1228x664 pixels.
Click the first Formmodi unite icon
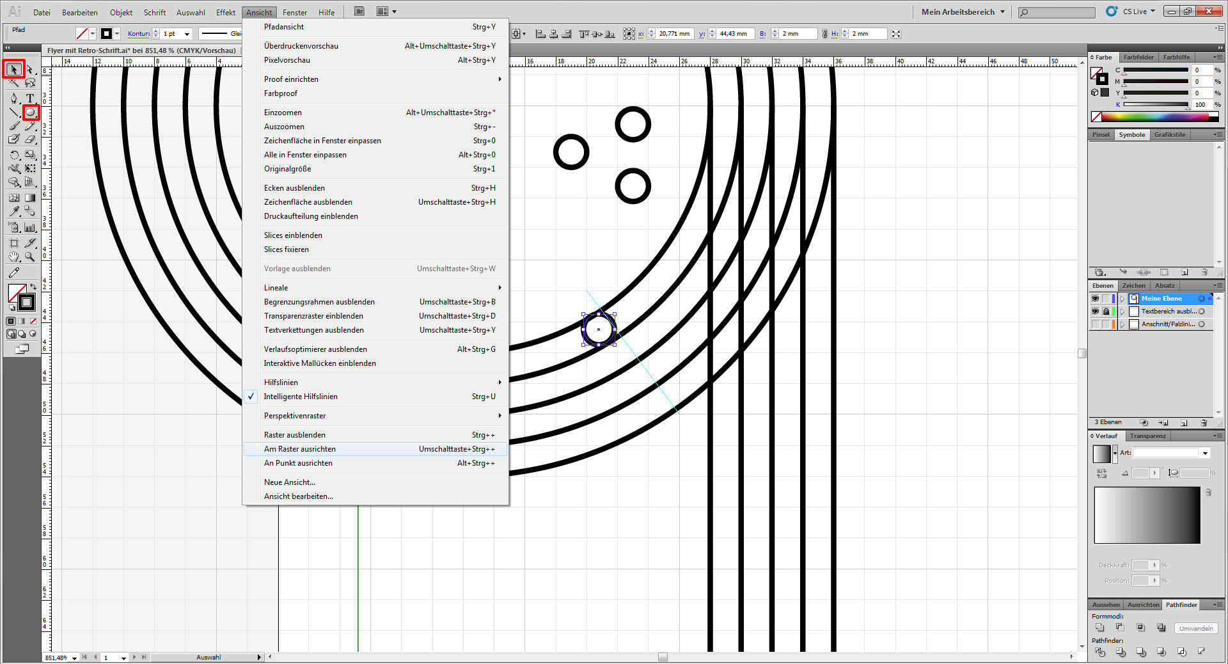pos(1100,628)
